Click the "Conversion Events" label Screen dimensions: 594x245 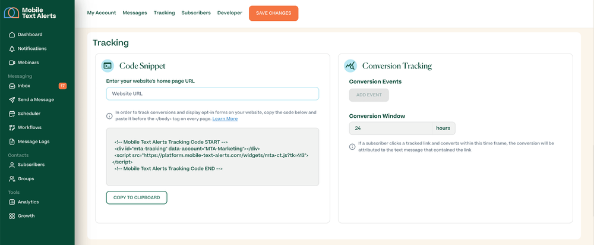[375, 81]
